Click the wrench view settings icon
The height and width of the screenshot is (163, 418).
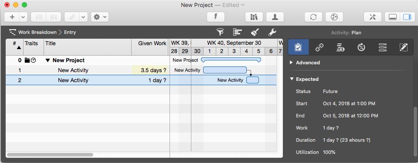tap(272, 32)
